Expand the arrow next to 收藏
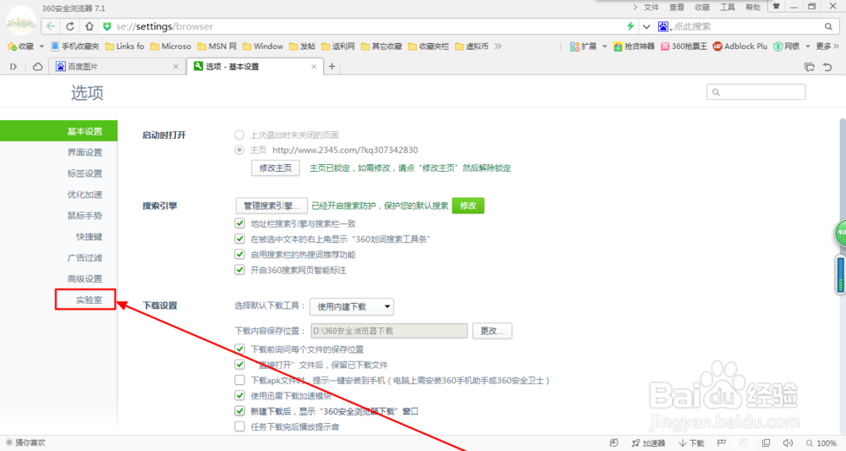The image size is (846, 451). (x=41, y=47)
